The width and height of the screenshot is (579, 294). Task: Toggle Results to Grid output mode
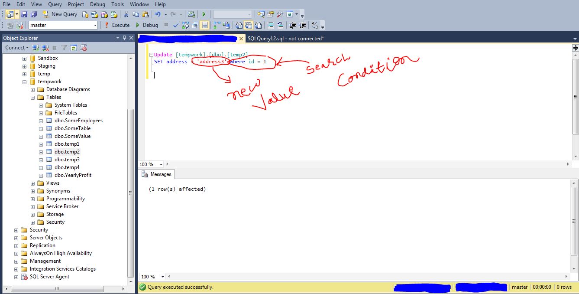249,25
